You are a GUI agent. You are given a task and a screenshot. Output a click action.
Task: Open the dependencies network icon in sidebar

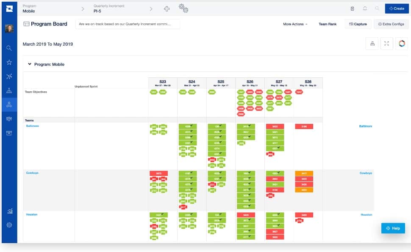(x=9, y=76)
